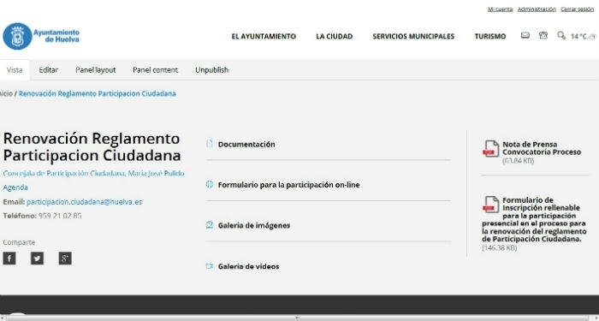The image size is (599, 321).
Task: Click the horizontal scrollbar at bottom
Action: 298,318
